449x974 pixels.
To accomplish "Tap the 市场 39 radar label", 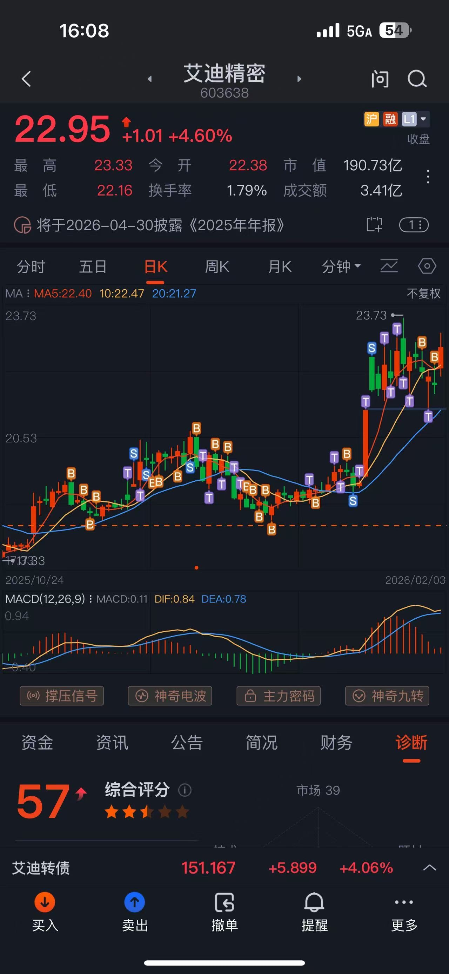I will 318,790.
